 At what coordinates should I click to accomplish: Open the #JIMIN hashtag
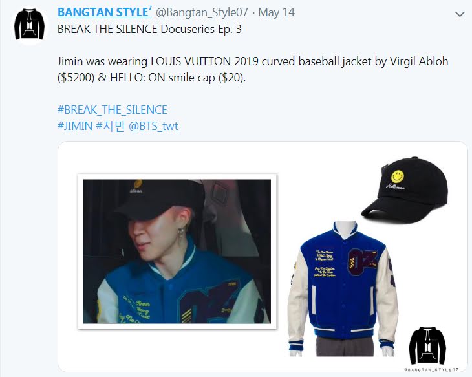click(x=75, y=126)
